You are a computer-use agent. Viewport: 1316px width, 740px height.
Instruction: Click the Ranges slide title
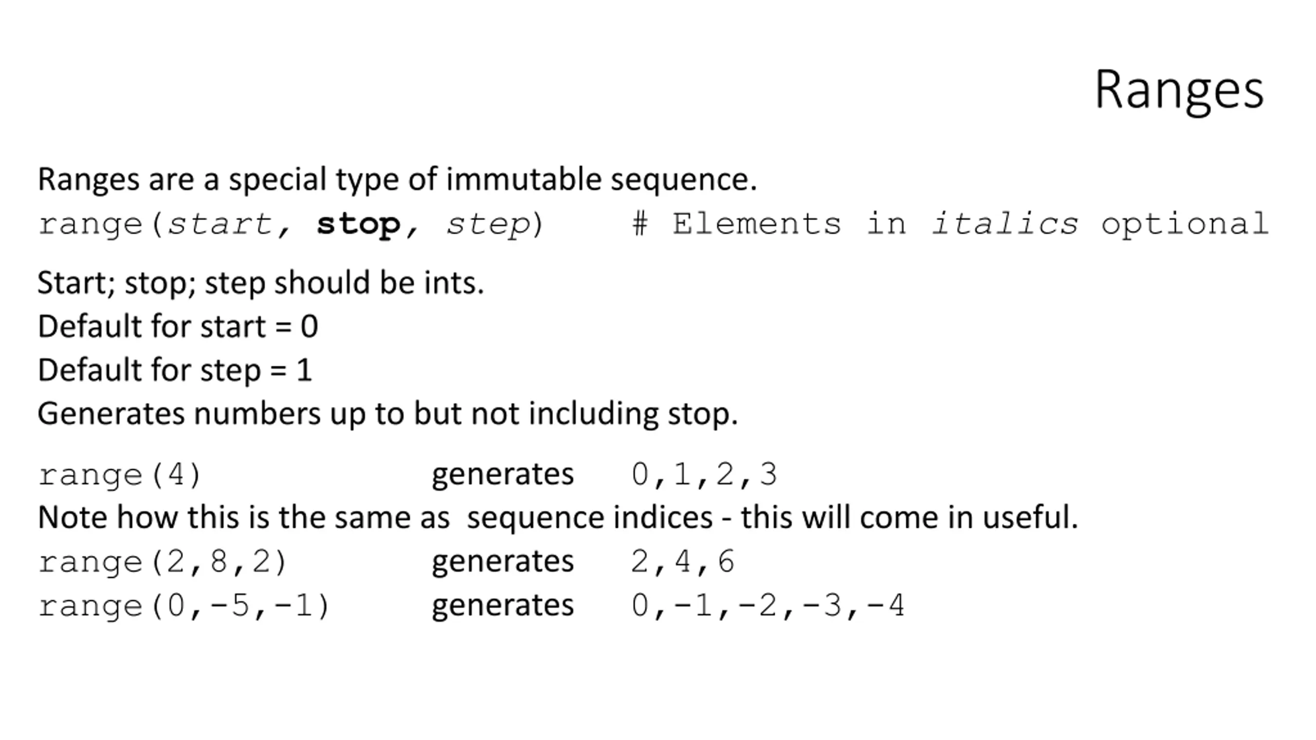[1179, 91]
